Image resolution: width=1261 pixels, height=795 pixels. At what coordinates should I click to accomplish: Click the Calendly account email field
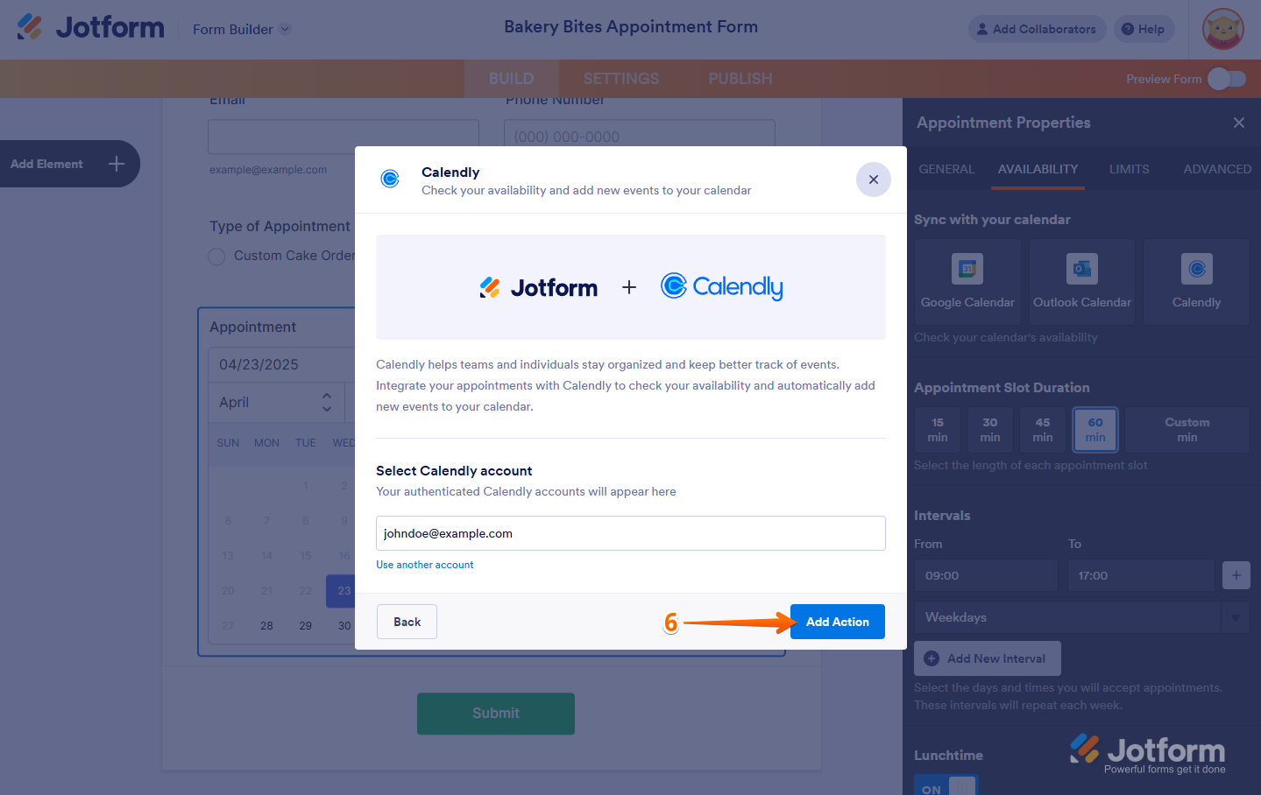coord(630,533)
